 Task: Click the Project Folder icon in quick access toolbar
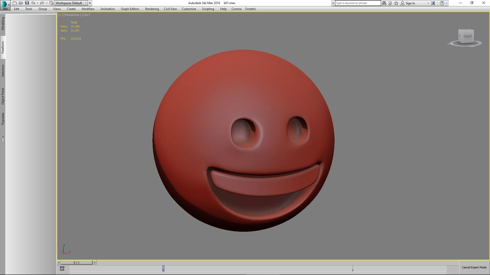click(x=51, y=3)
